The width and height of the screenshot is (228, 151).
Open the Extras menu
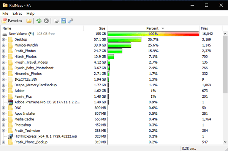point(17,14)
